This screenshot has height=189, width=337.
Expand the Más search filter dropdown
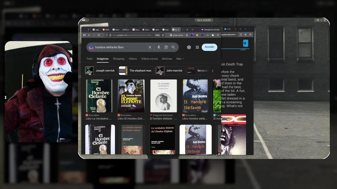click(180, 59)
